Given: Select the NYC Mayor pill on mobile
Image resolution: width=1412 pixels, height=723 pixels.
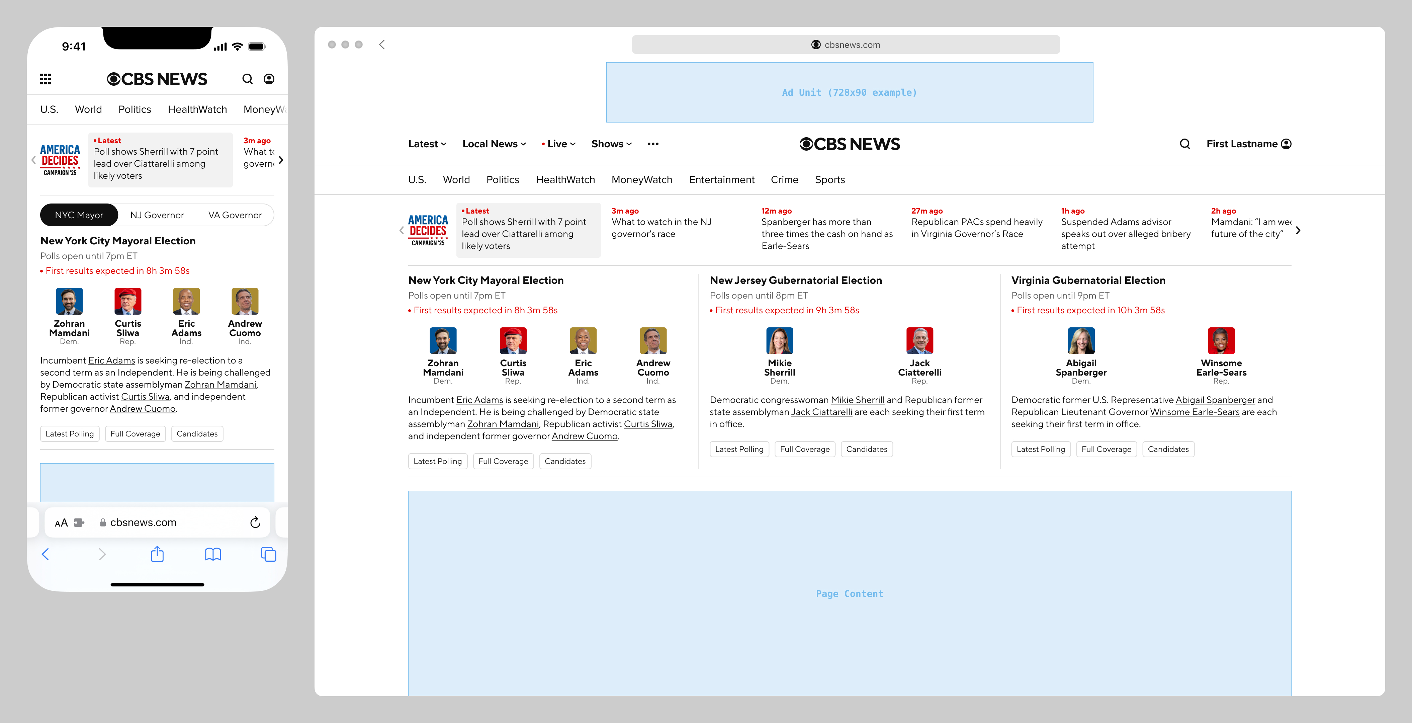Looking at the screenshot, I should 79,214.
